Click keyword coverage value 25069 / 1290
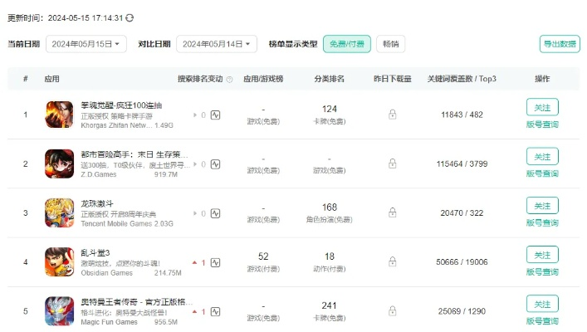This screenshot has width=587, height=332. pyautogui.click(x=462, y=311)
